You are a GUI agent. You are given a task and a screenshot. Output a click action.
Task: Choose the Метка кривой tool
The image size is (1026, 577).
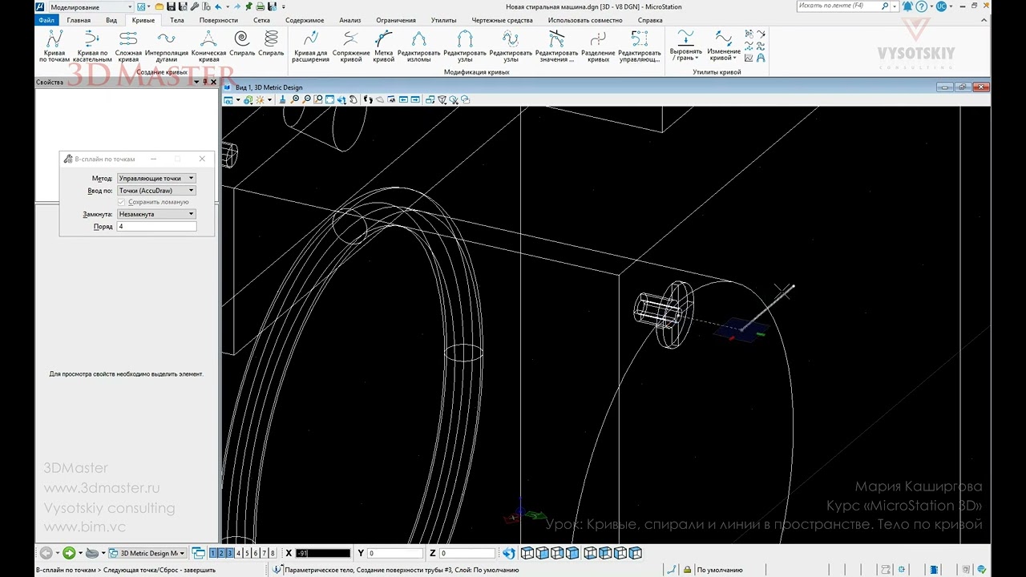pos(384,46)
